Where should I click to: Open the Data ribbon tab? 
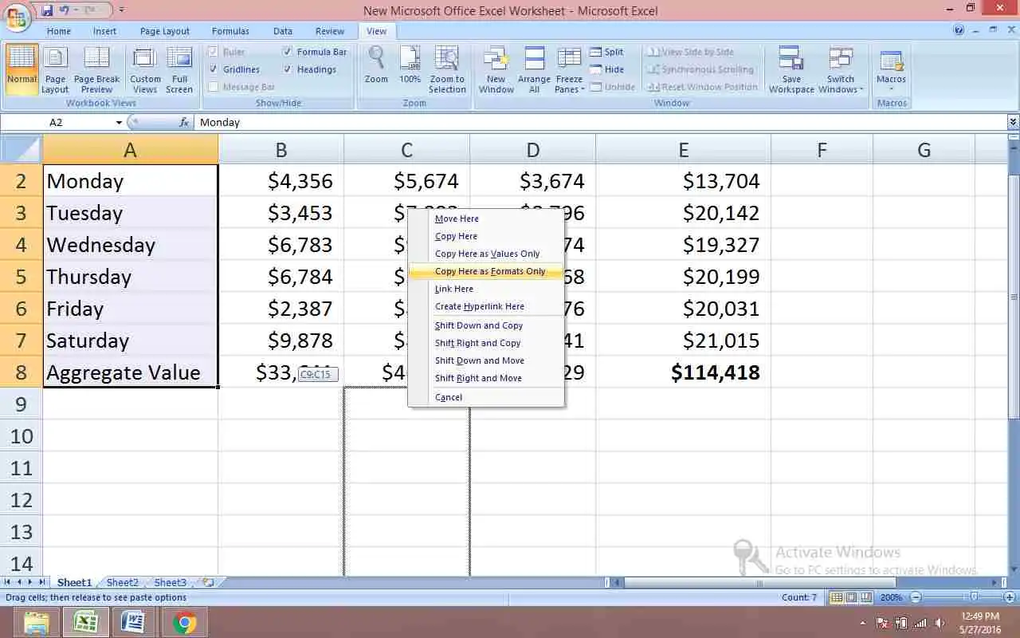pyautogui.click(x=283, y=31)
